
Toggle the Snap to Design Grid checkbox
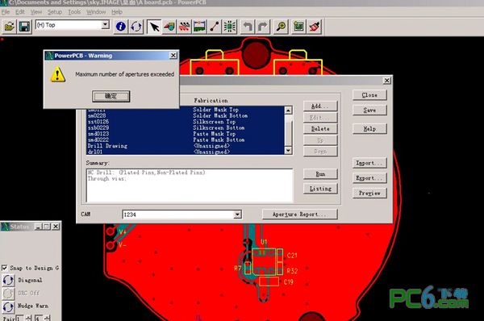click(x=5, y=268)
